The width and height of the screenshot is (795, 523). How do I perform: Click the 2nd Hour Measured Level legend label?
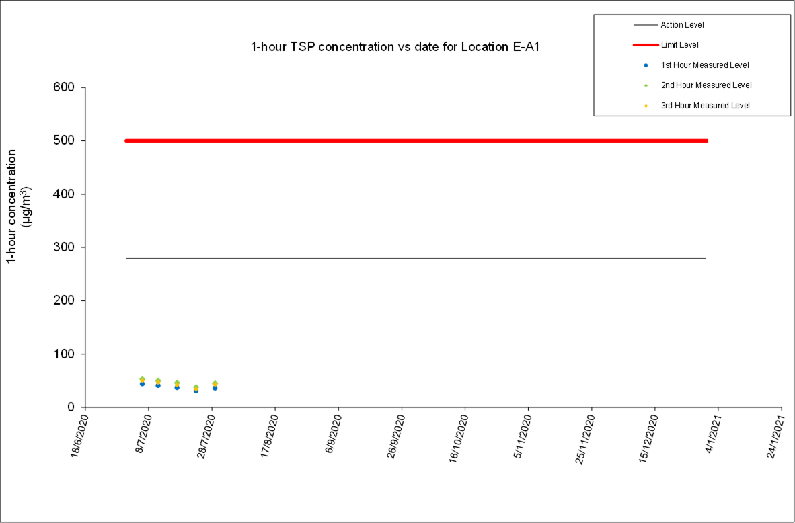click(706, 85)
